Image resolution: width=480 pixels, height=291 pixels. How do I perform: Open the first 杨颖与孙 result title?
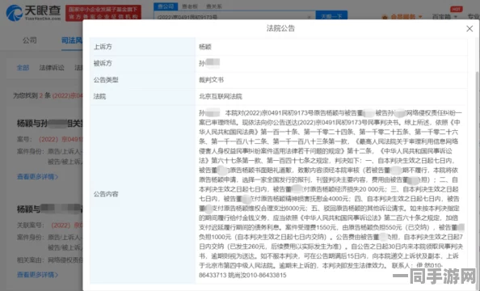pos(49,123)
